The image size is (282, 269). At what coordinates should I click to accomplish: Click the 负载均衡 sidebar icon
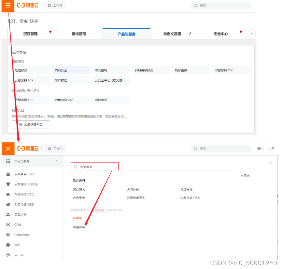[x=8, y=215]
